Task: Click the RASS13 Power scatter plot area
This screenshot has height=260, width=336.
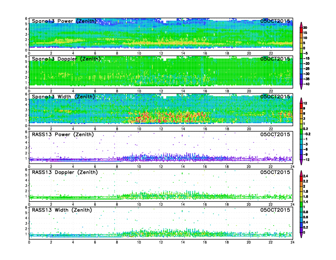Action: click(161, 147)
